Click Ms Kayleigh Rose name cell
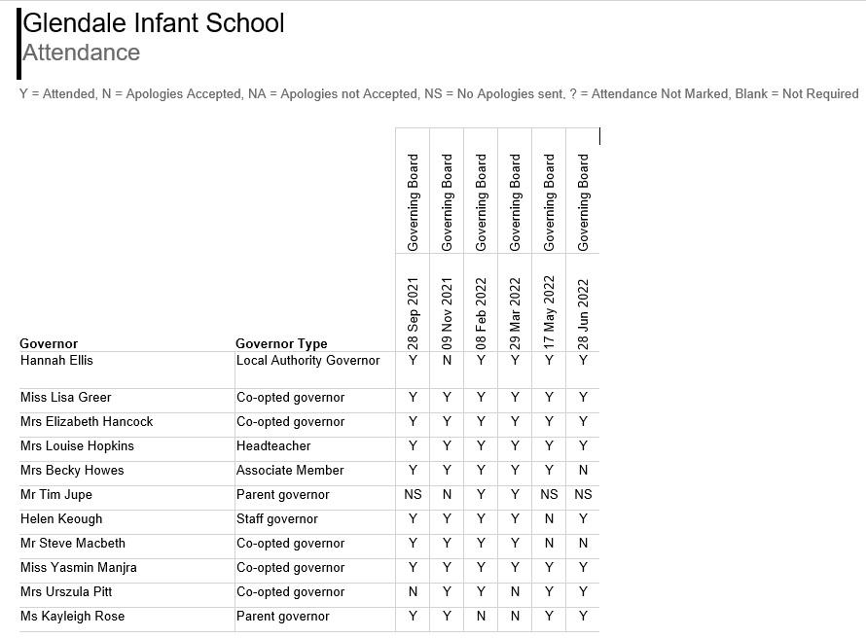 [72, 617]
